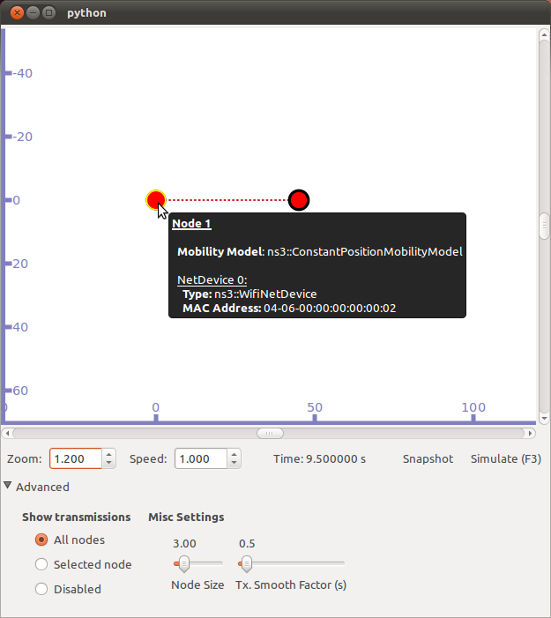The height and width of the screenshot is (618, 551).
Task: Click the 60 mark on vertical axis
Action: click(x=20, y=391)
